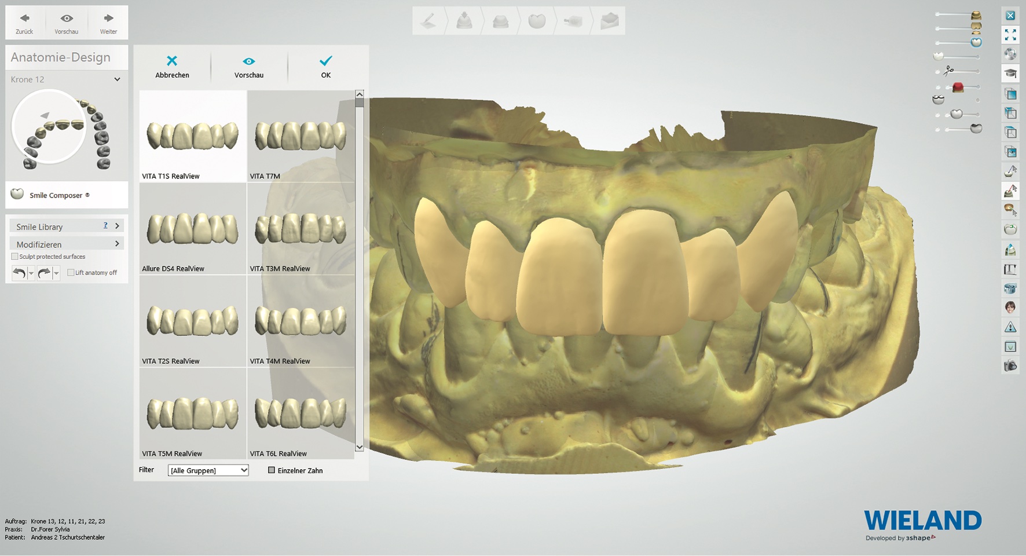Click the close X icon in right toolbar

1010,16
